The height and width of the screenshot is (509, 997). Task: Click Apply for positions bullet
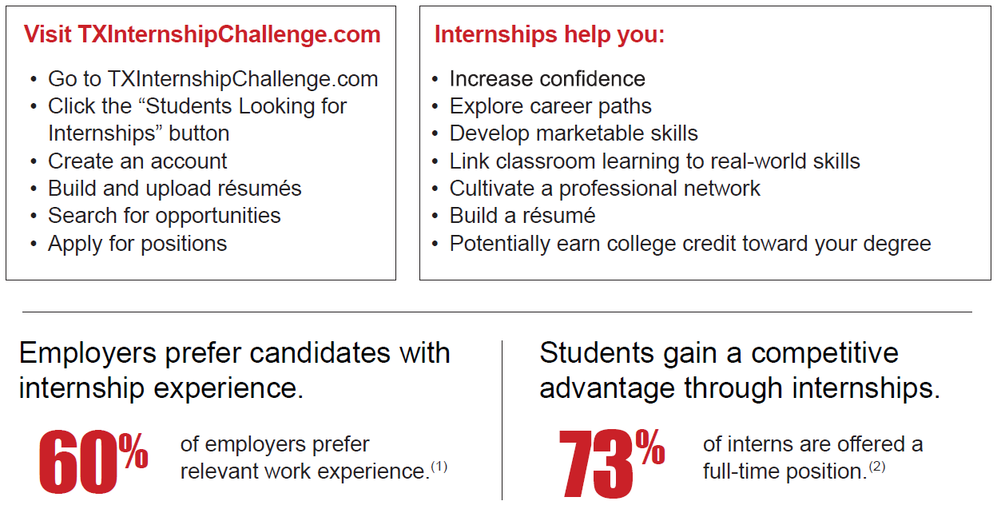tap(137, 244)
